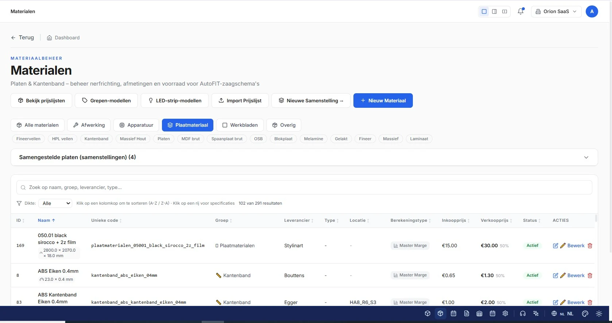612x323 pixels.
Task: Select the Werkbladen tab
Action: click(x=240, y=125)
